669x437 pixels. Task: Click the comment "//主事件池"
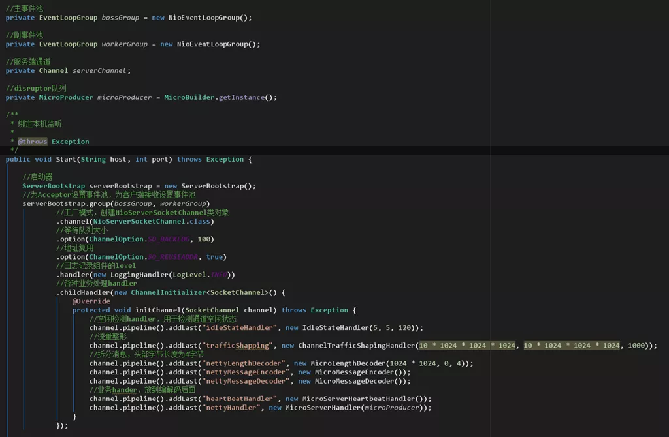[24, 8]
